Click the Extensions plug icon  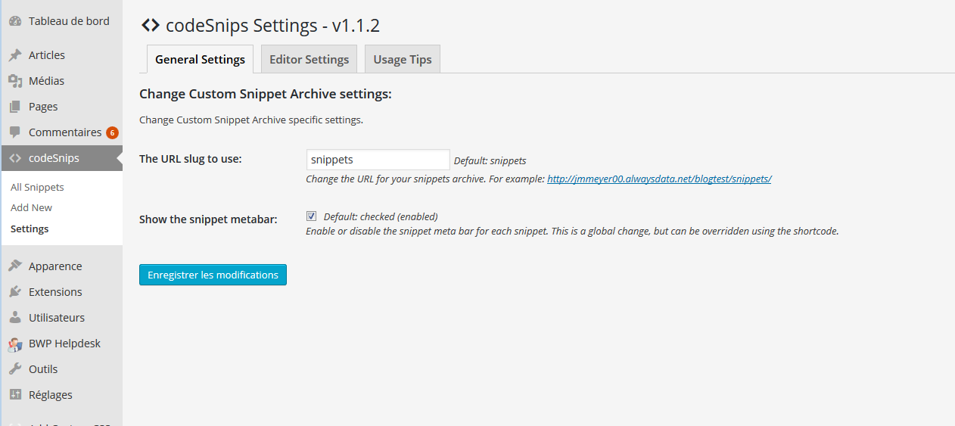coord(15,292)
